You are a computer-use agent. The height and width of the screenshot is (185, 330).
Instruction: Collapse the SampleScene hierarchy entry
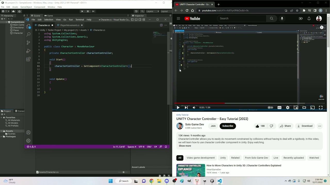(6, 22)
